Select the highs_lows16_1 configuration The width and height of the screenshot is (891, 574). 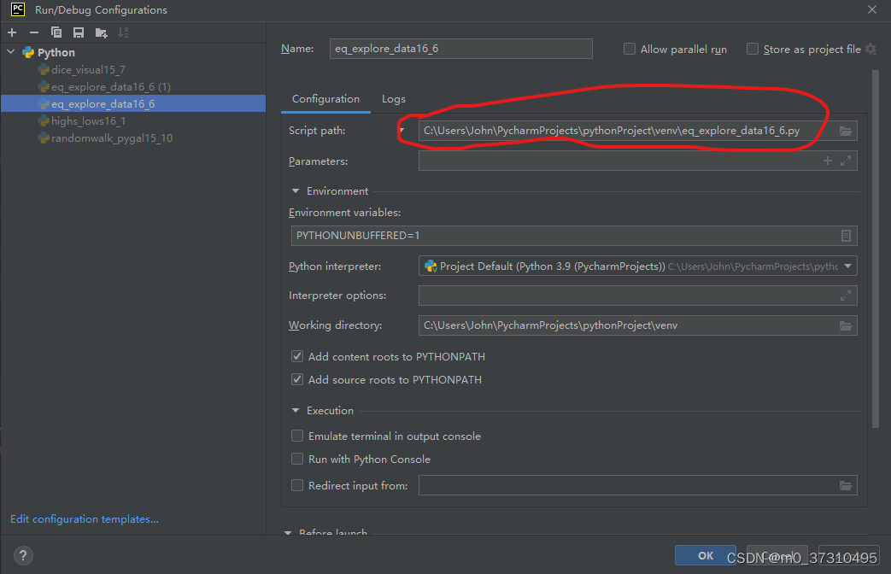coord(85,120)
